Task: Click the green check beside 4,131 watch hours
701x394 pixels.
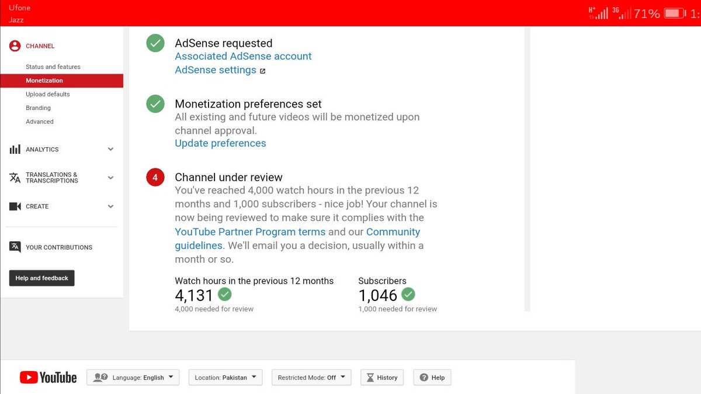Action: click(224, 294)
